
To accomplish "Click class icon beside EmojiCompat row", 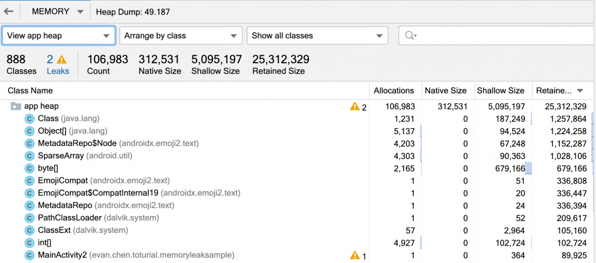I will (x=29, y=181).
